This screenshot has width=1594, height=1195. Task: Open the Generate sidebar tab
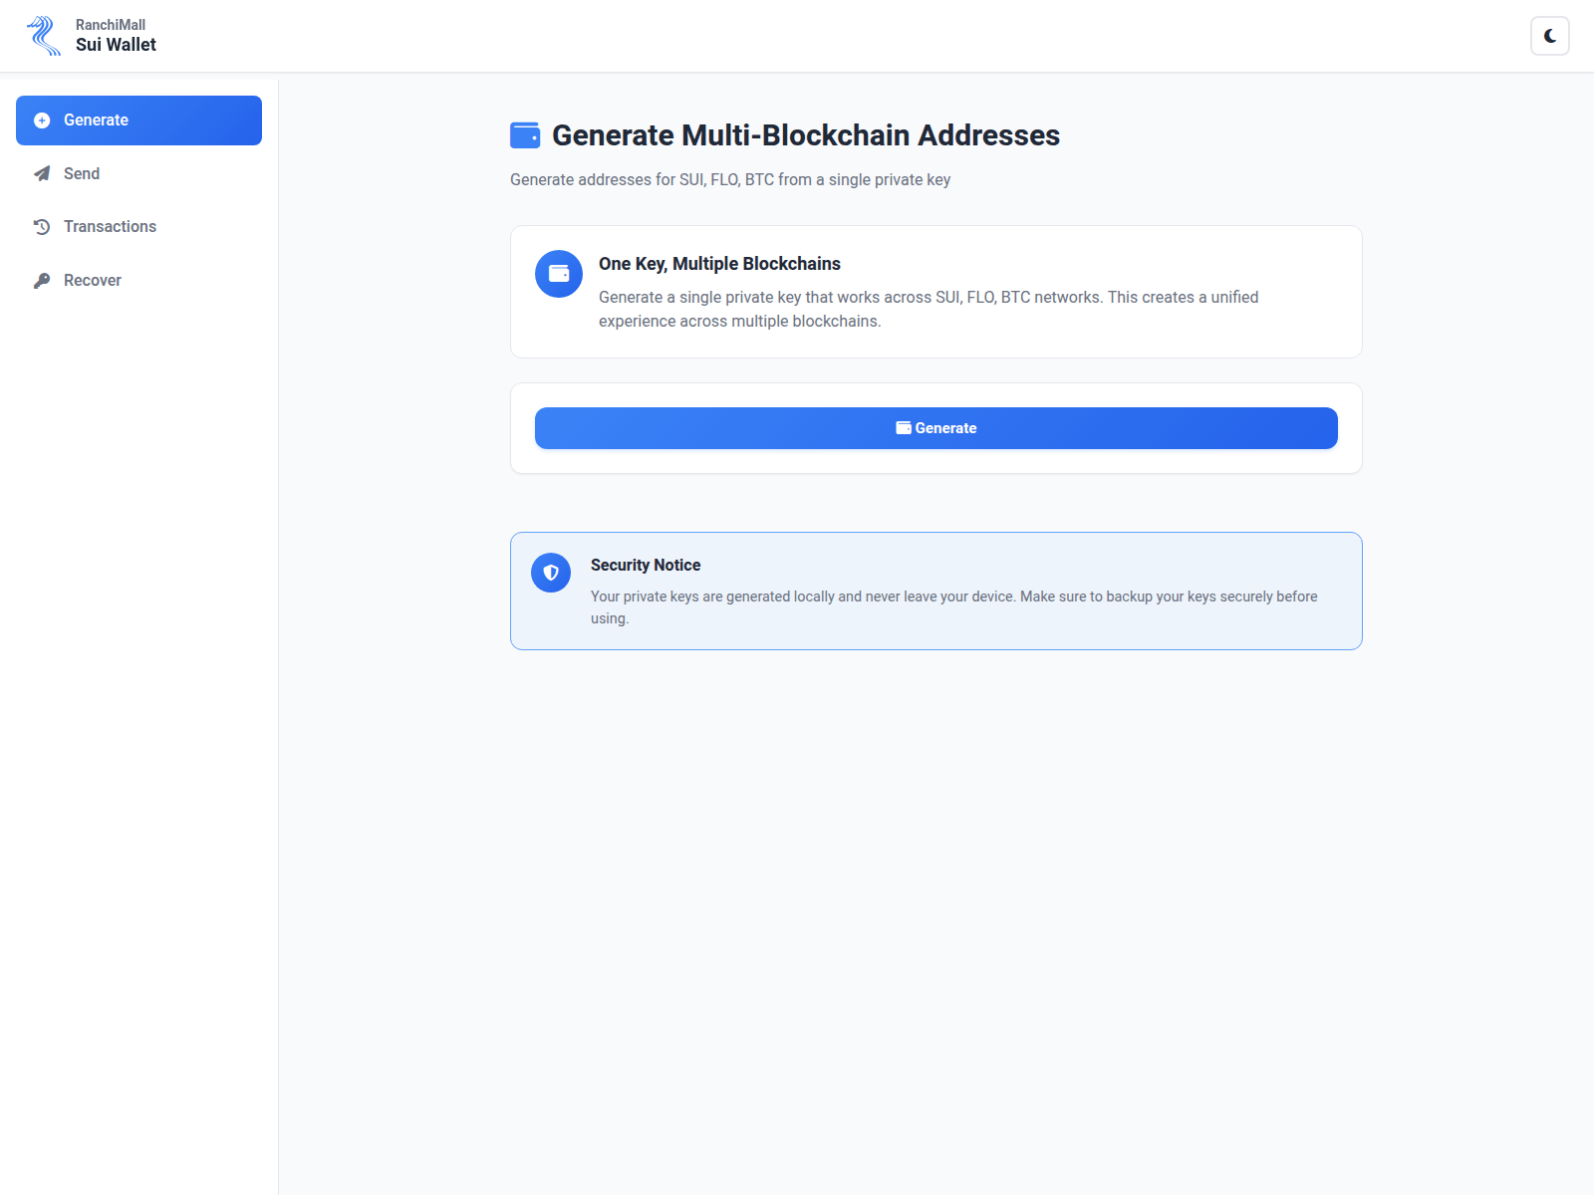click(x=138, y=120)
